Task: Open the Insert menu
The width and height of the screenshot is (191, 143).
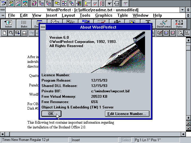Action: point(52,15)
